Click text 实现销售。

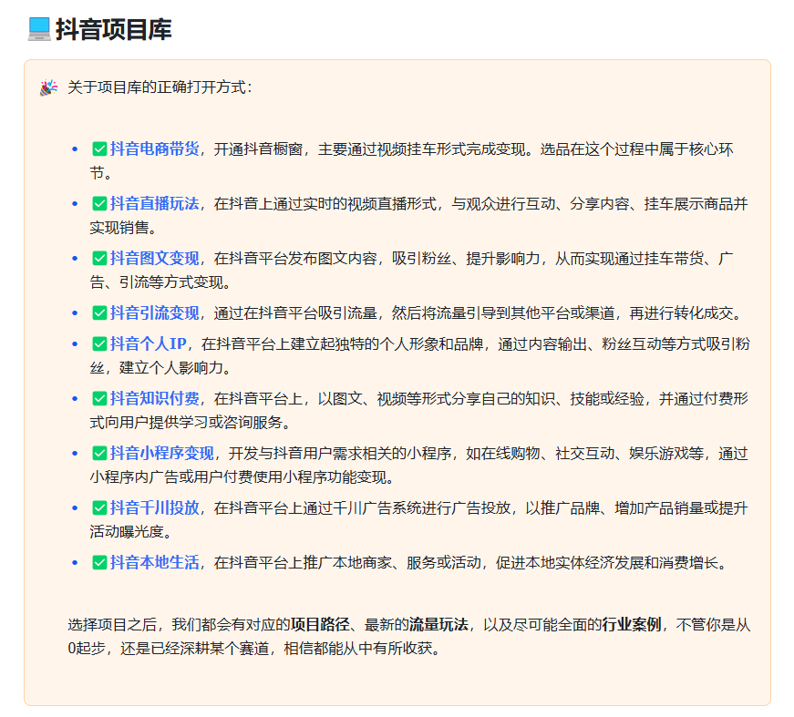[124, 227]
